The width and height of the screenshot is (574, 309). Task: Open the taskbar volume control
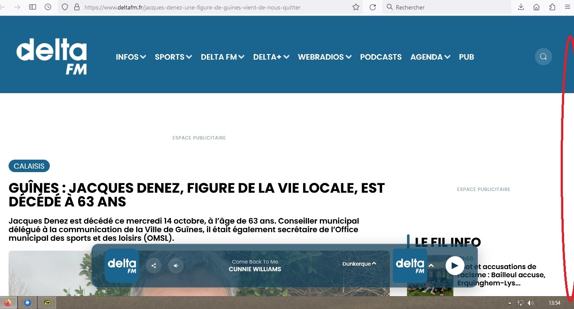coord(531,303)
